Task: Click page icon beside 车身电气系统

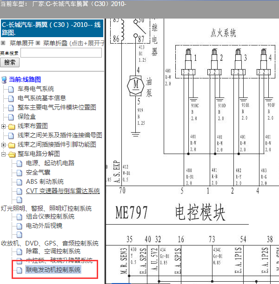Action: point(11,89)
